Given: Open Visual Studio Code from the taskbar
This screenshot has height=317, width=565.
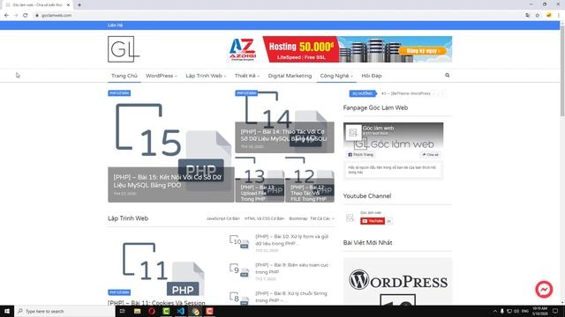Looking at the screenshot, I should (x=181, y=311).
